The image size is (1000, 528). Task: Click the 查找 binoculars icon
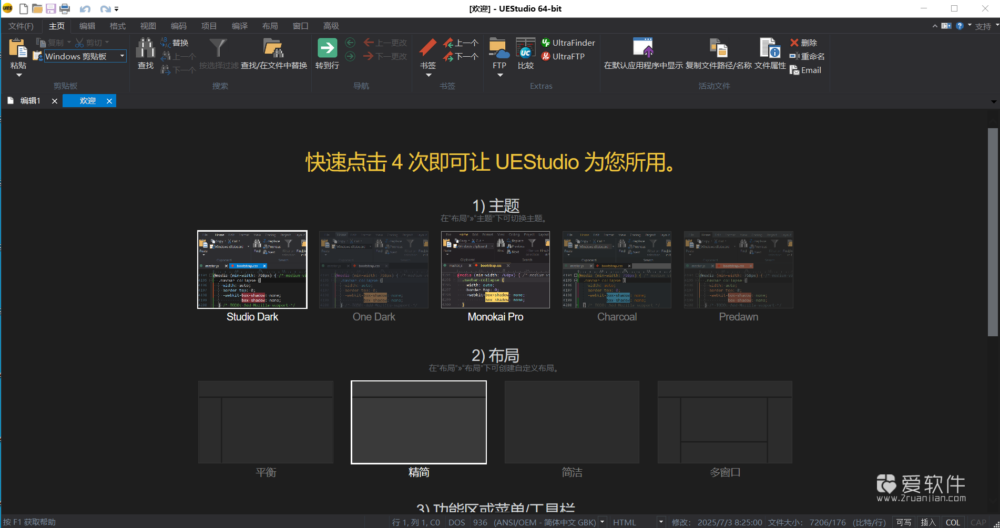pyautogui.click(x=146, y=48)
